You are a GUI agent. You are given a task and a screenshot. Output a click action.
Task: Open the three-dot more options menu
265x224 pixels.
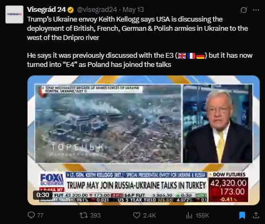[256, 10]
